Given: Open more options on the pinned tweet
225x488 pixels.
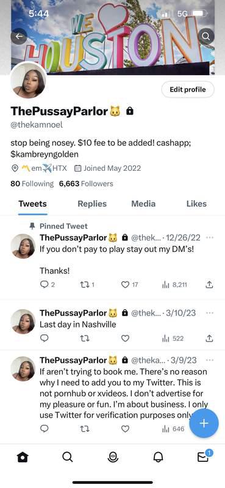Looking at the screenshot, I should click(x=210, y=237).
